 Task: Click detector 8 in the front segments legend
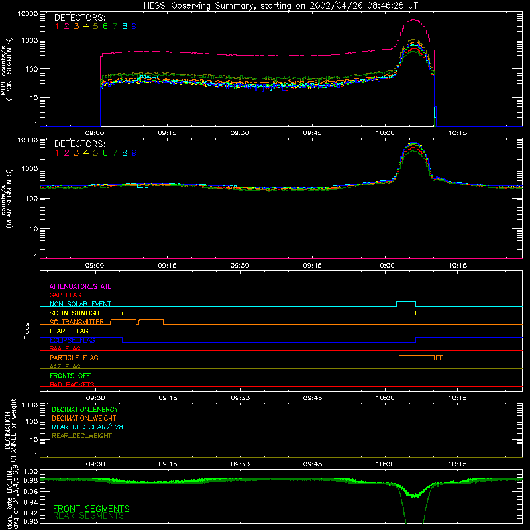(125, 26)
